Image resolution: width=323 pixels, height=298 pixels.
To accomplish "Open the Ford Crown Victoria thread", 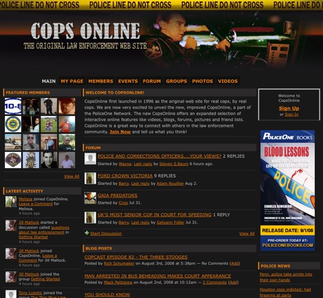I will click(x=125, y=176).
